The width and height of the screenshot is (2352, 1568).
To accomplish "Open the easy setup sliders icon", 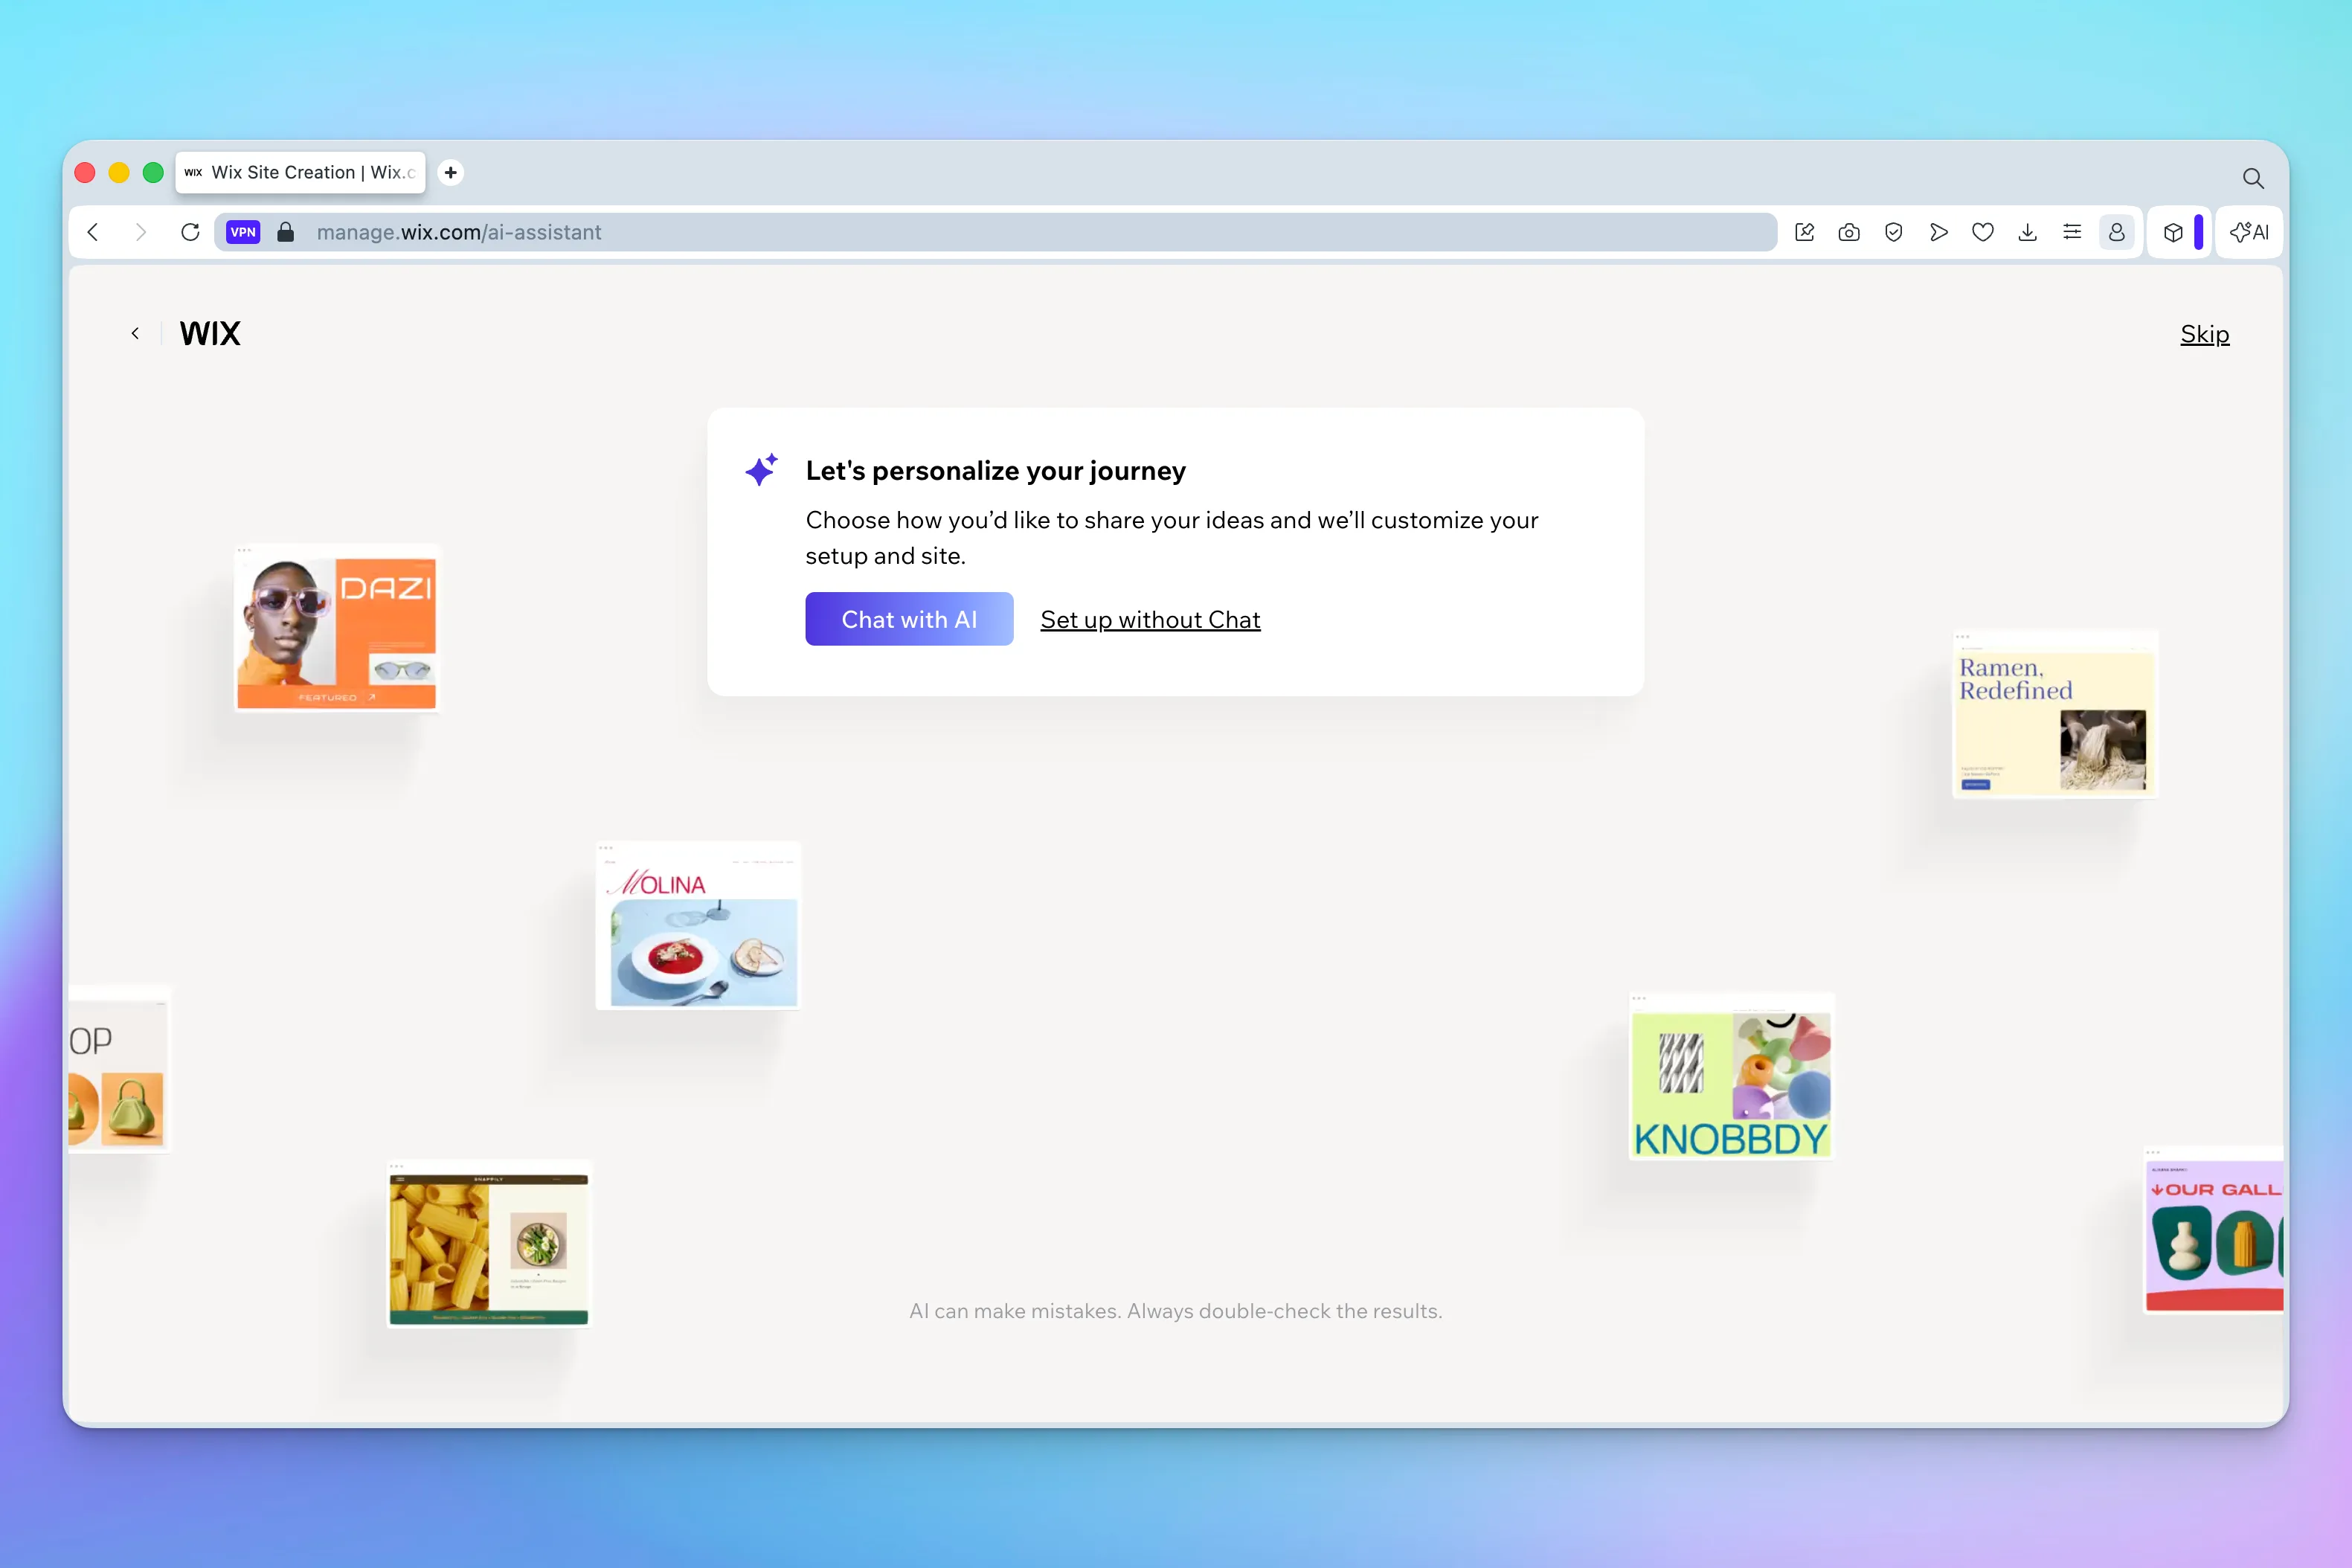I will pyautogui.click(x=2072, y=232).
